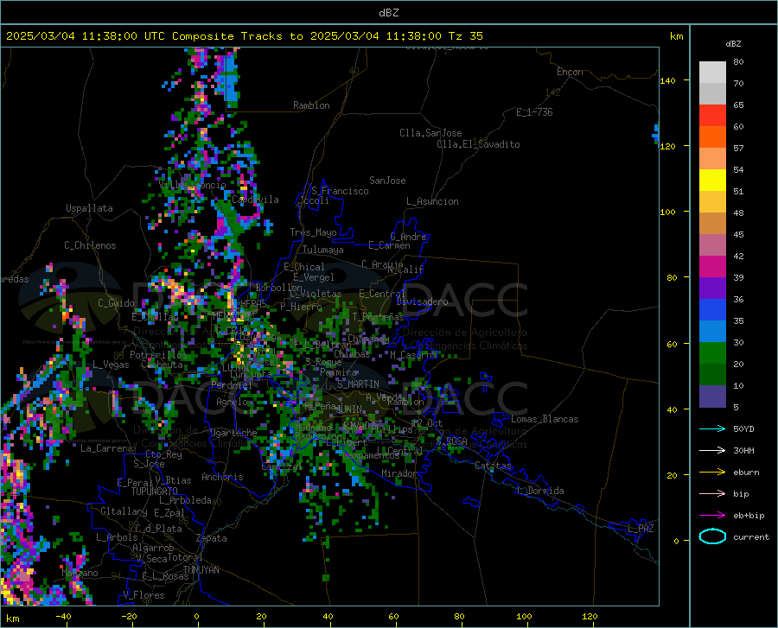The height and width of the screenshot is (628, 778).
Task: Click the C_Chilenos map label
Action: click(90, 245)
